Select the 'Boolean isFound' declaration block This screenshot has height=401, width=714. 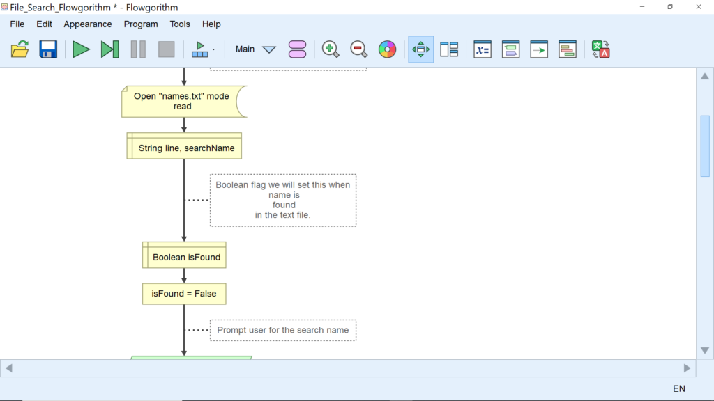183,255
